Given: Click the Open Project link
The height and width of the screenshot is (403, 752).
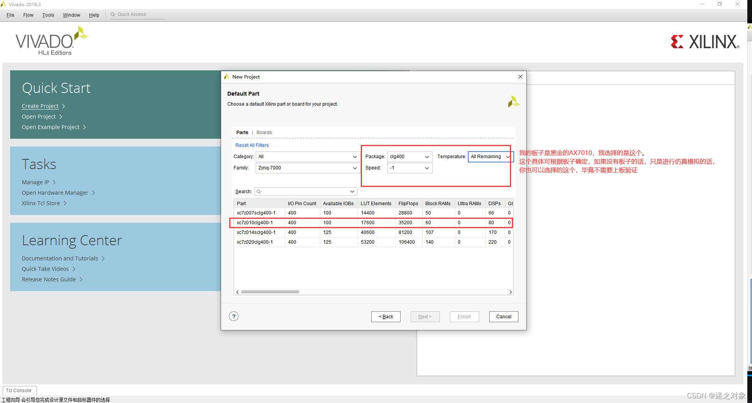Looking at the screenshot, I should pyautogui.click(x=39, y=117).
